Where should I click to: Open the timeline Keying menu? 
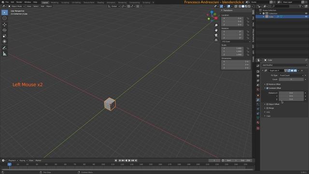(23, 160)
